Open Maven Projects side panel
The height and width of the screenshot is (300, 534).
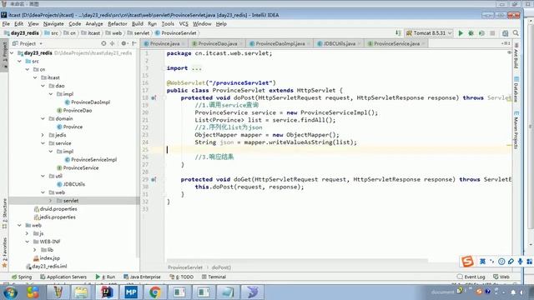516,130
